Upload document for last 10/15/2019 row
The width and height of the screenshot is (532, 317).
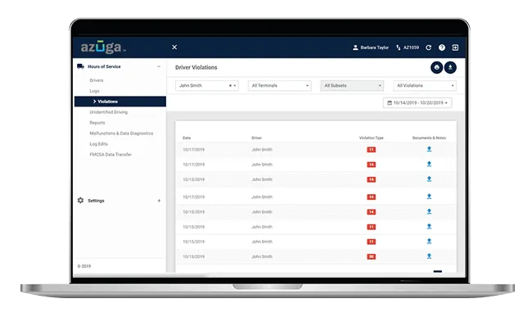pos(429,256)
